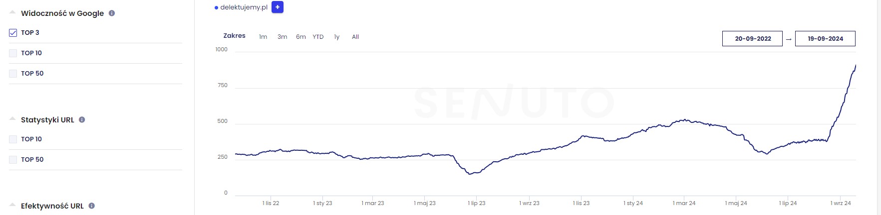Click info icon beside Statystyki URL
Image resolution: width=881 pixels, height=215 pixels.
(x=82, y=119)
